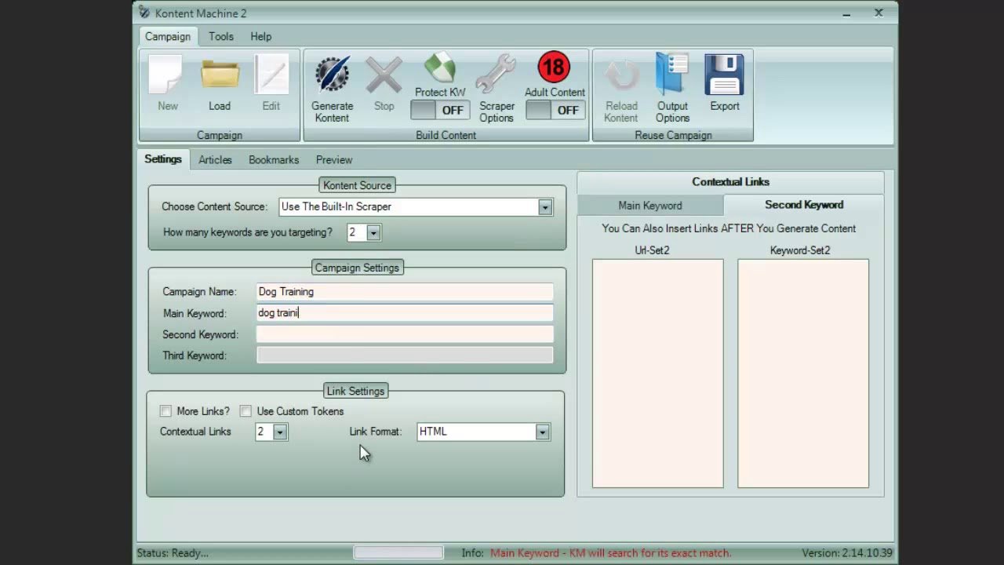Click the Campaign Name field
This screenshot has width=1004, height=565.
click(405, 292)
